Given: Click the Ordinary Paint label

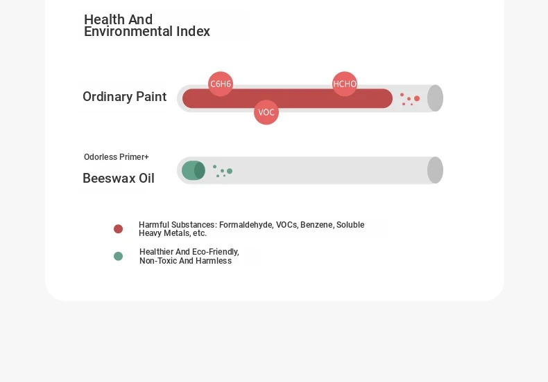Looking at the screenshot, I should (124, 97).
